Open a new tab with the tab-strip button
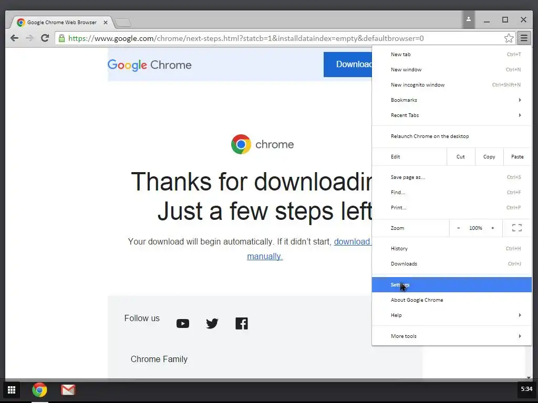538x403 pixels. point(123,23)
